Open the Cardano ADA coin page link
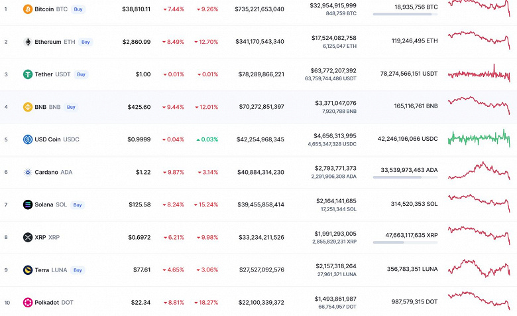517x316 pixels. point(53,172)
